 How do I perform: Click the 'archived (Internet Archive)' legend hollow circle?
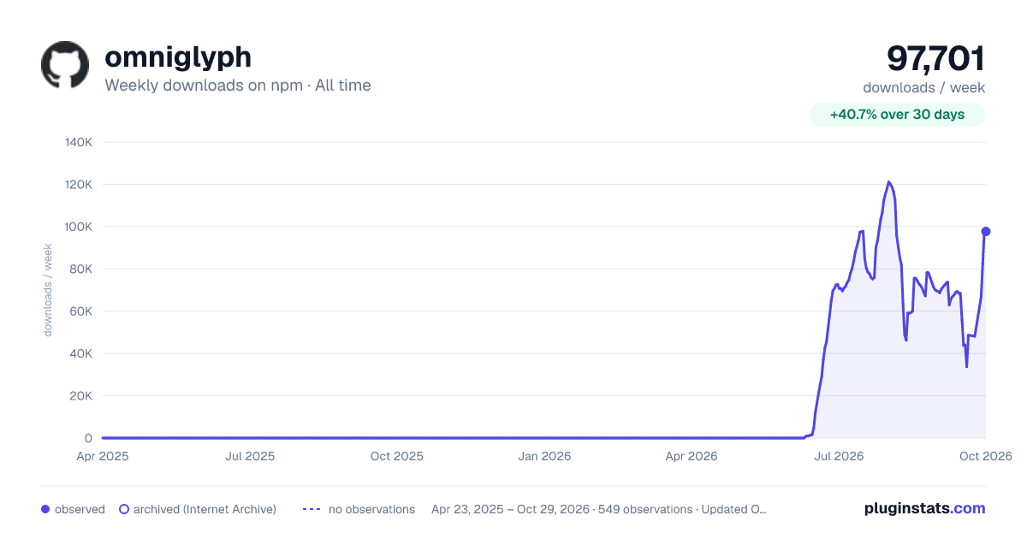124,509
